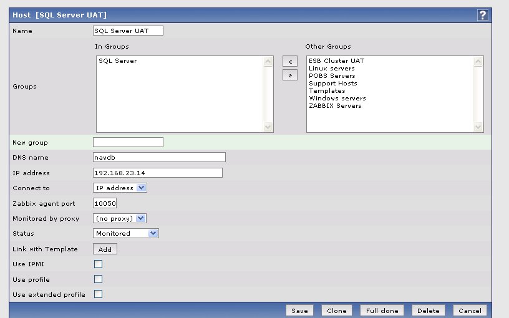Tick the Use profile checkbox
Image resolution: width=509 pixels, height=318 pixels.
98,279
